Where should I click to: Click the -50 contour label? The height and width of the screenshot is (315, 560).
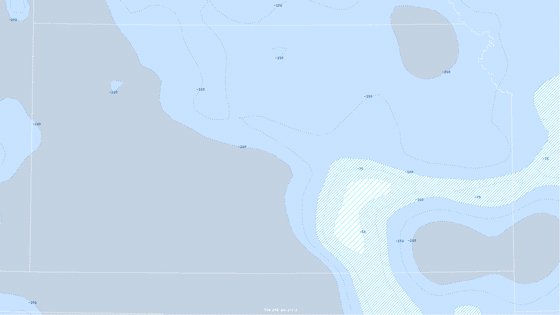[x=363, y=232]
